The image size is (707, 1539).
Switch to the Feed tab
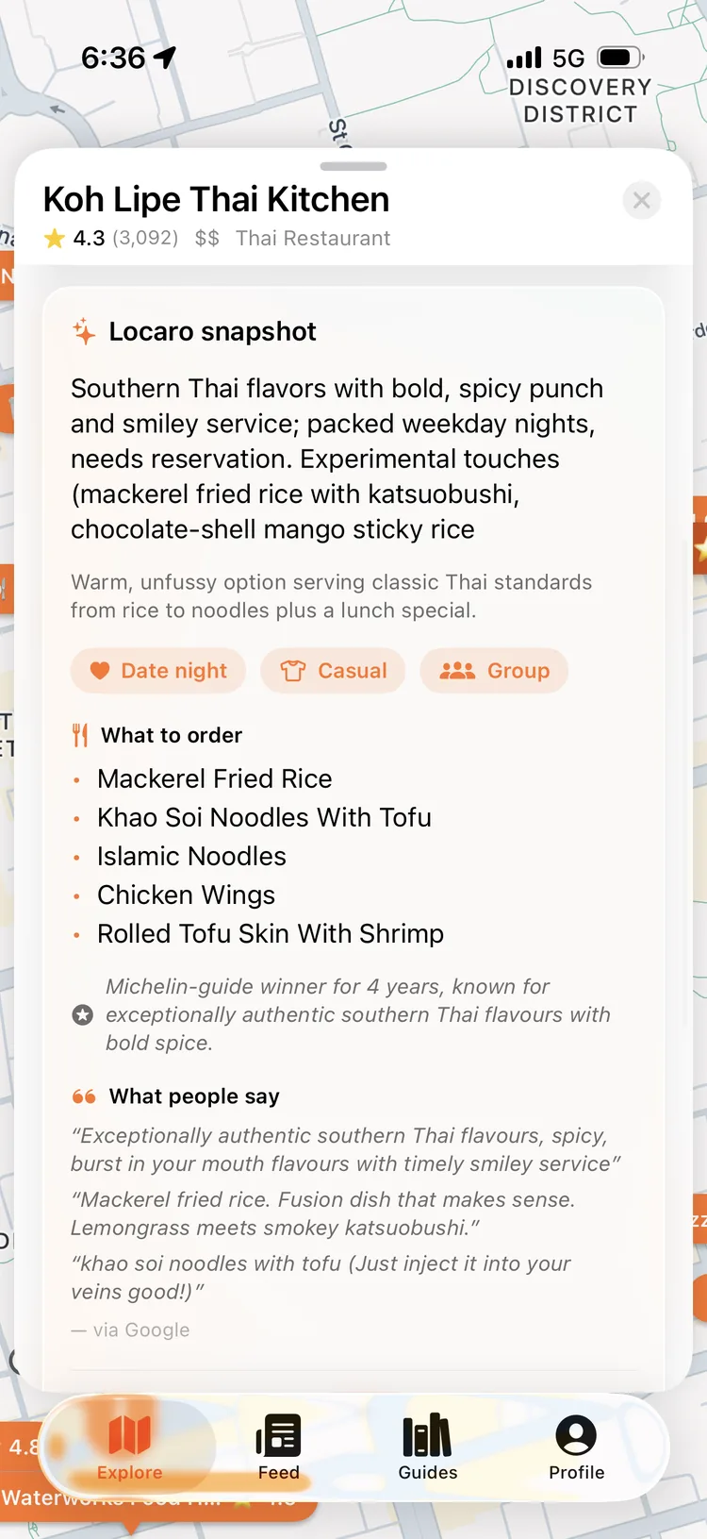[278, 1447]
